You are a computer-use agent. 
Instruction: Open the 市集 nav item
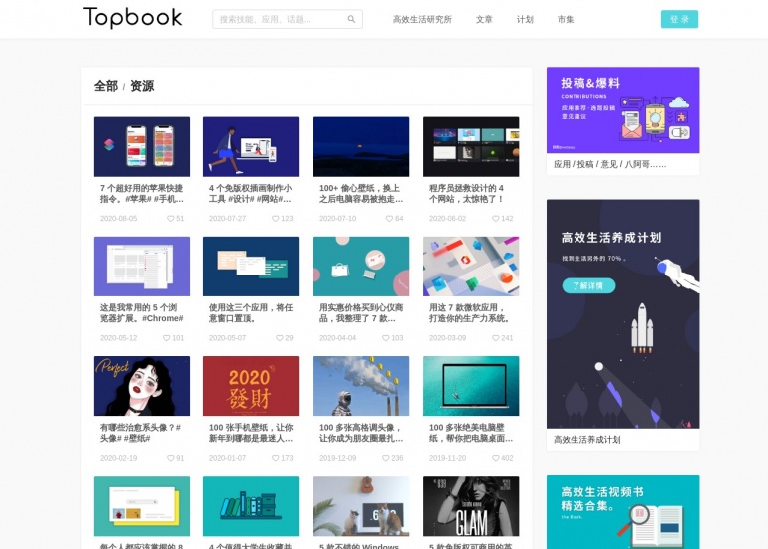tap(566, 20)
